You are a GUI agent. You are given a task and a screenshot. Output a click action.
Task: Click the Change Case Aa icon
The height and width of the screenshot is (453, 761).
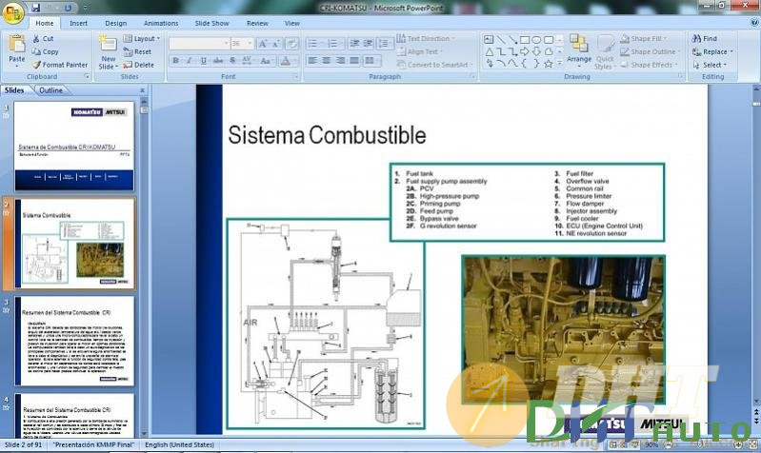click(x=266, y=61)
